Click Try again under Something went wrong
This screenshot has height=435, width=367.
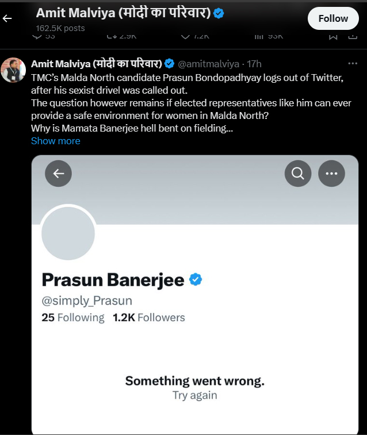coord(195,395)
